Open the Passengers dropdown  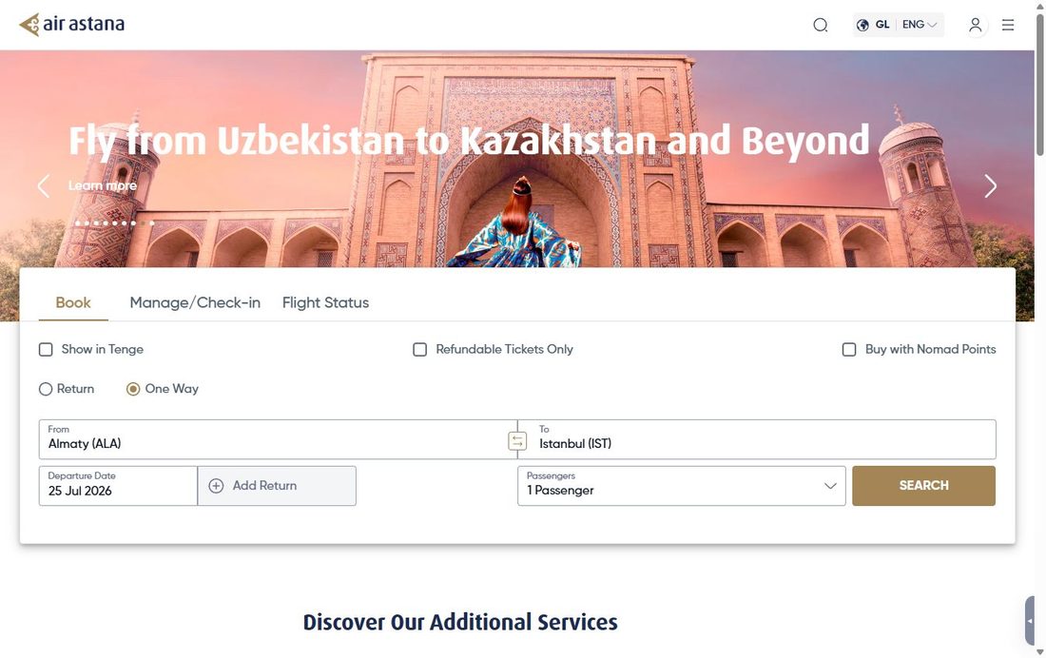click(x=681, y=486)
